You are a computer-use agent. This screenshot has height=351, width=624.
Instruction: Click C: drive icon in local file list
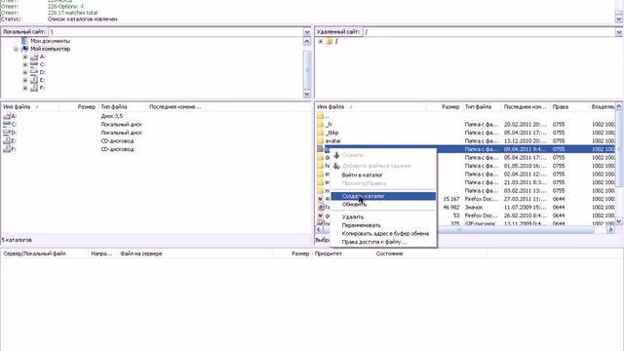click(x=7, y=124)
